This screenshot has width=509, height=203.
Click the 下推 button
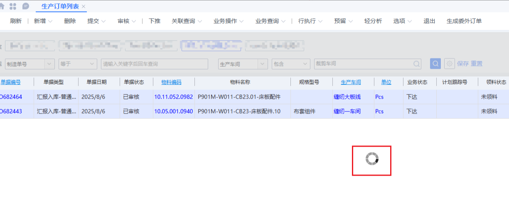pyautogui.click(x=155, y=21)
